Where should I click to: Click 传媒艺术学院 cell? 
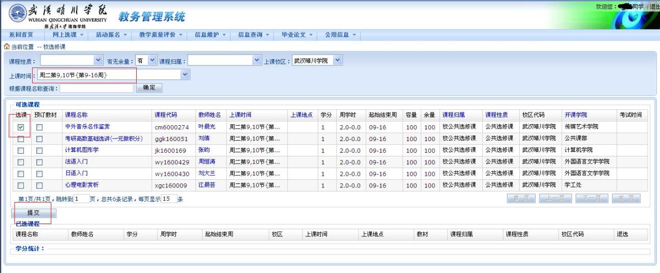[x=581, y=126]
